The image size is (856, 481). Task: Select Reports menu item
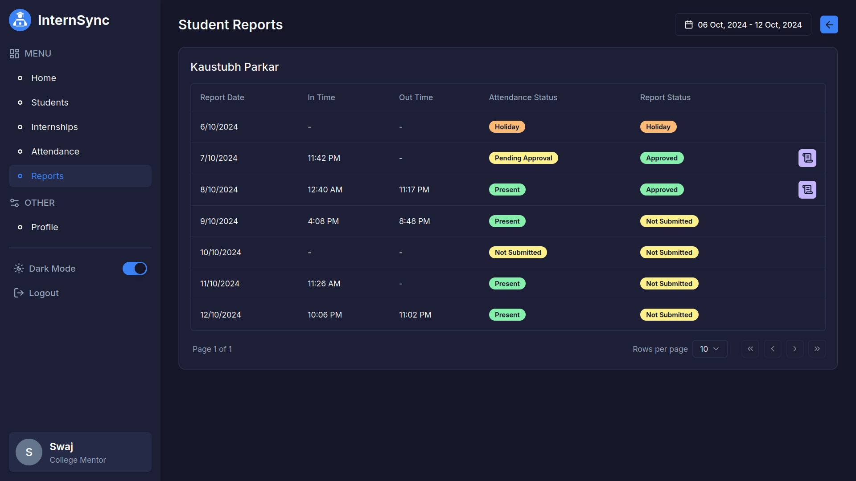pos(80,176)
